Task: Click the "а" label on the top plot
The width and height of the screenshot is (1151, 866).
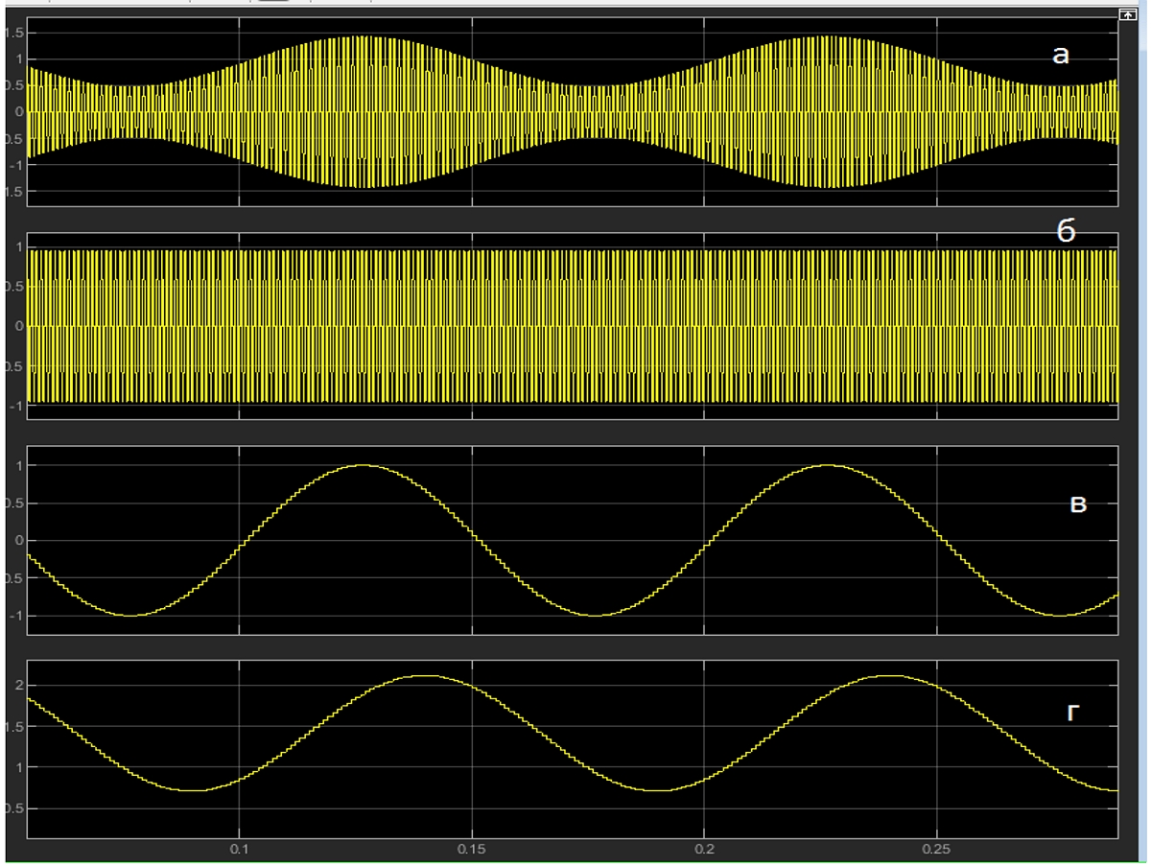Action: tap(1060, 56)
